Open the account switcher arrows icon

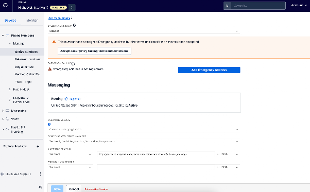[72, 8]
